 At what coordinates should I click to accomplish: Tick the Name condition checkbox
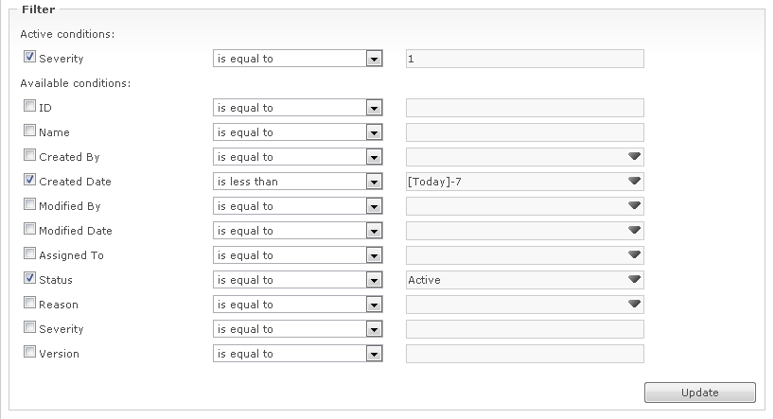coord(30,132)
